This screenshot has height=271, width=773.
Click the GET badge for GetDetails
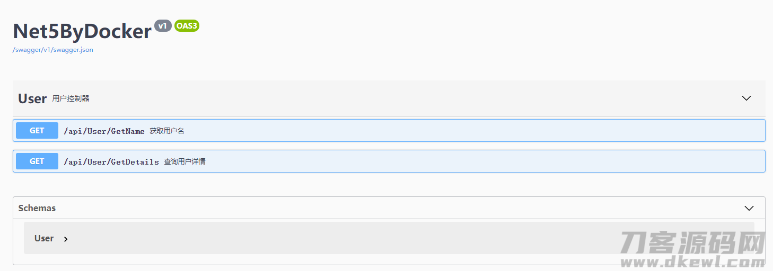point(37,161)
